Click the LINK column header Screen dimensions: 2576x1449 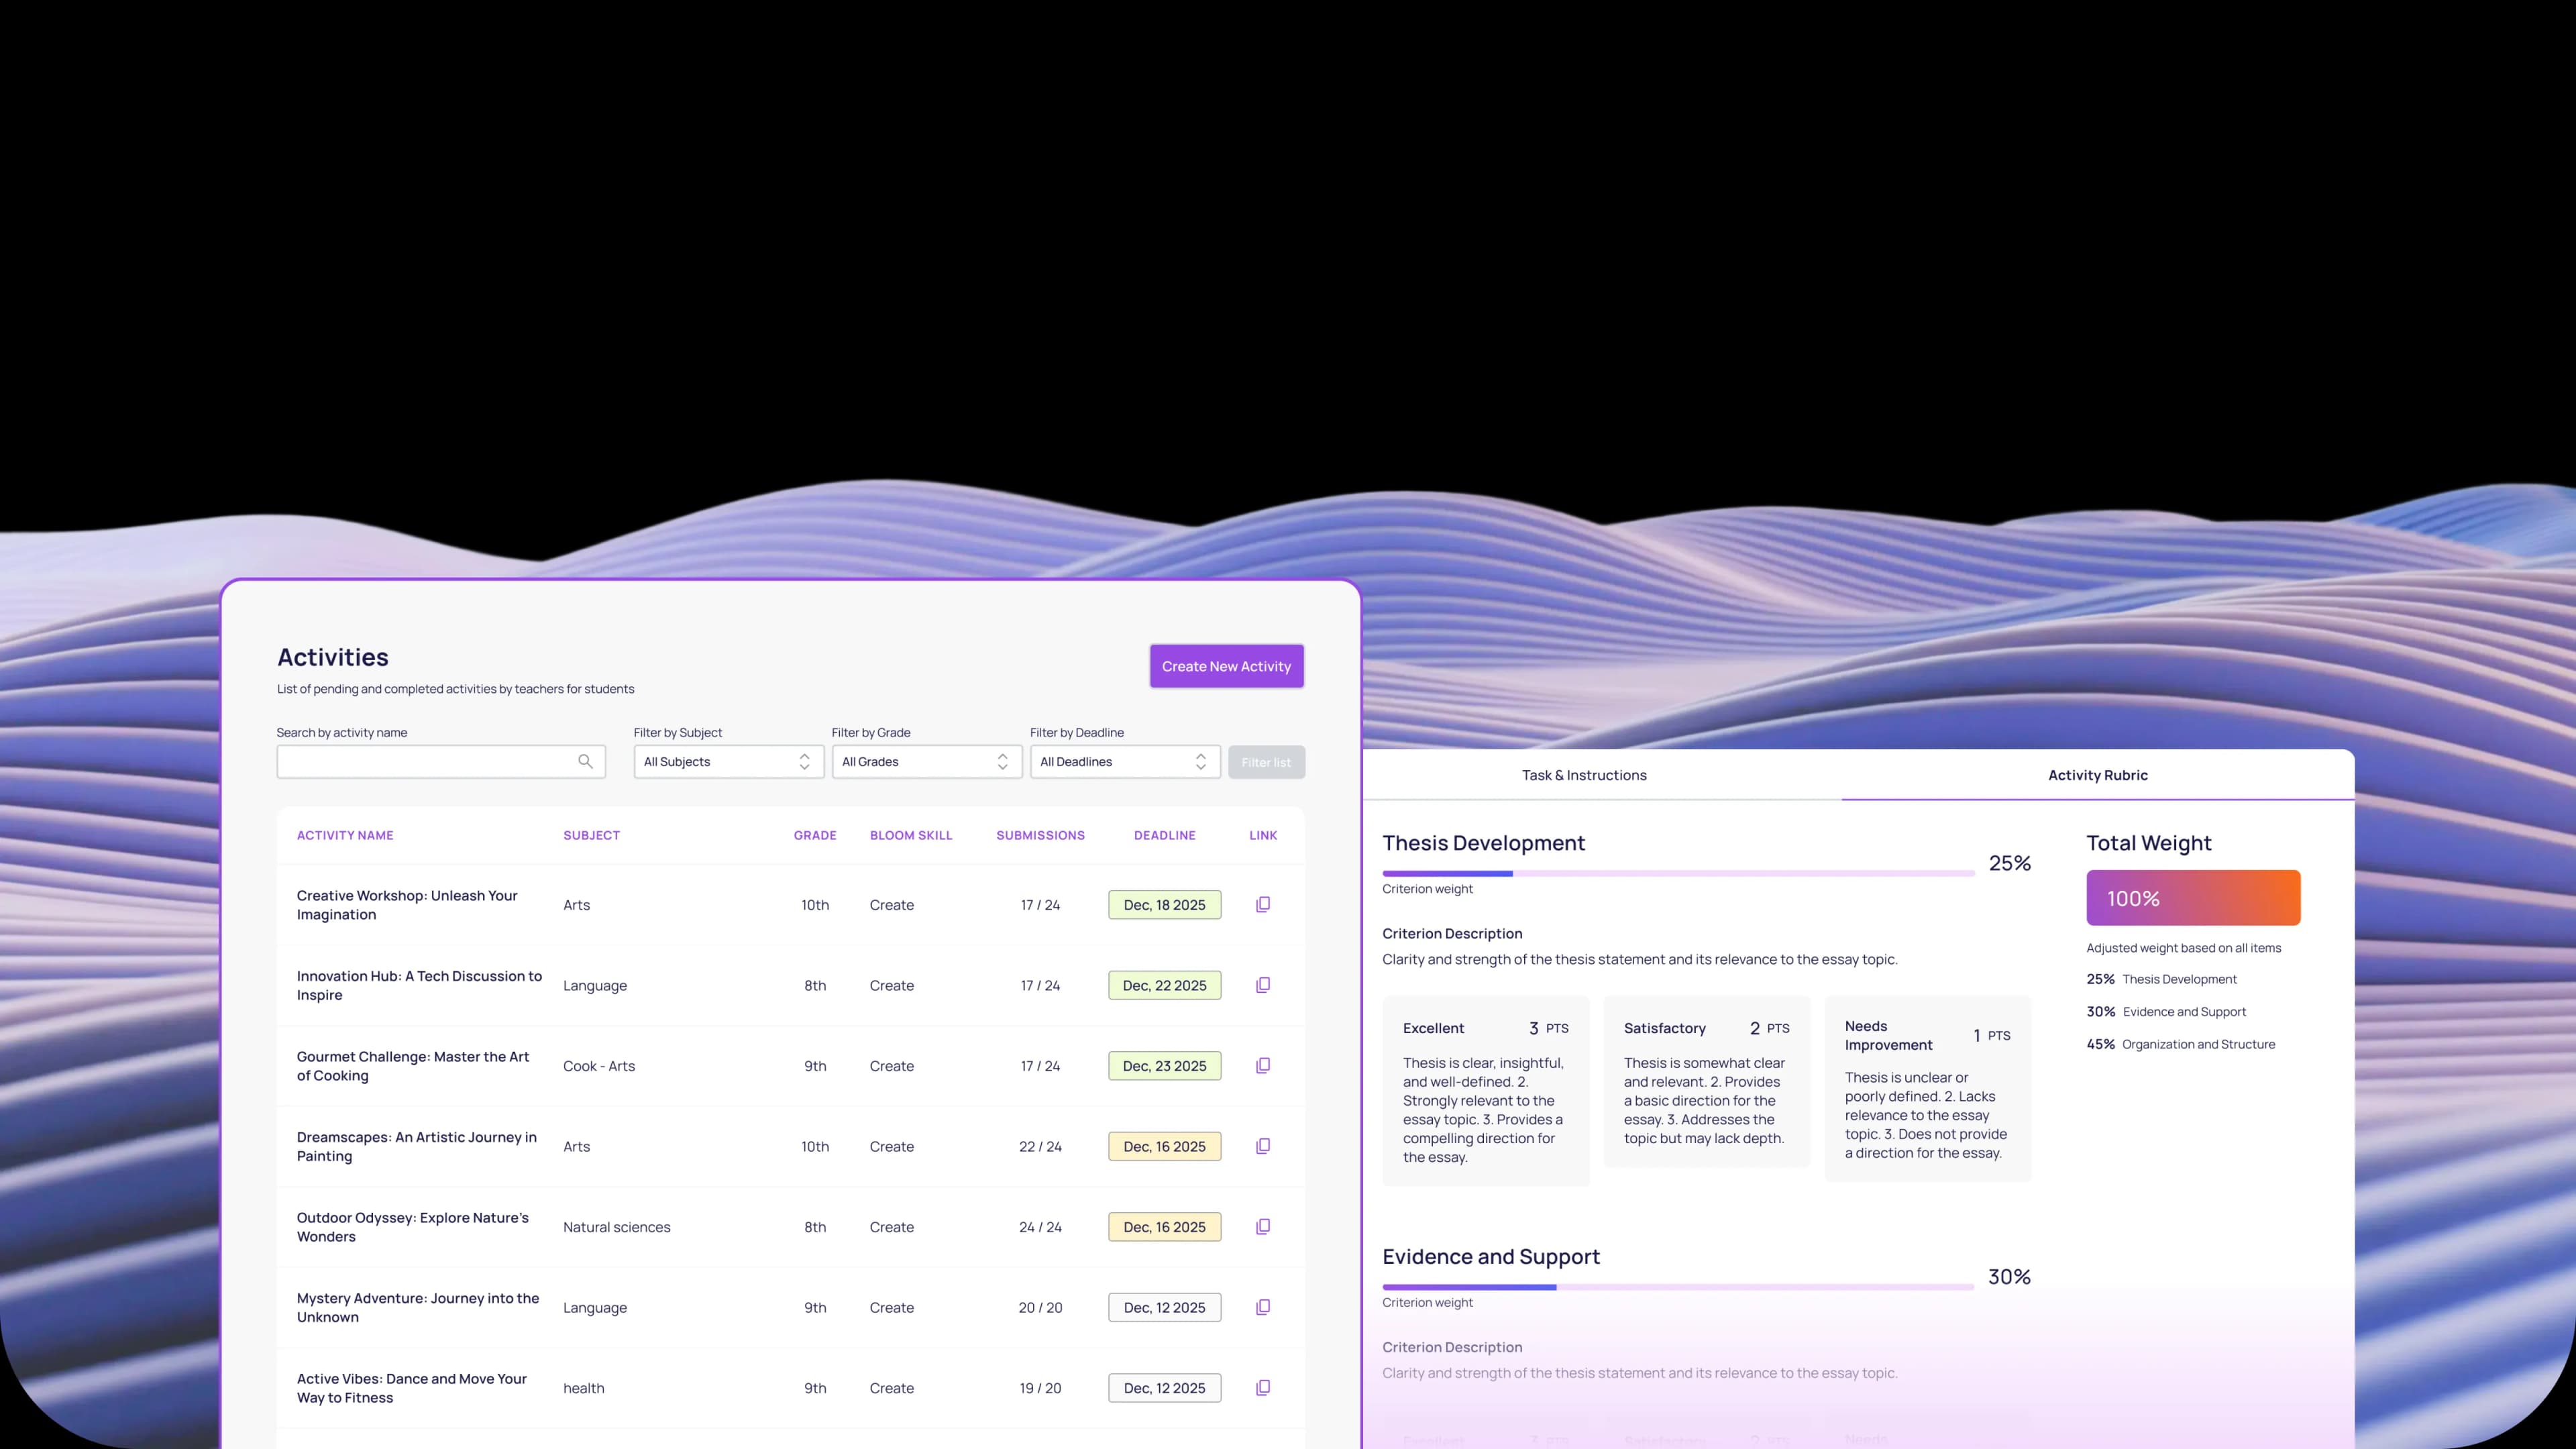tap(1263, 835)
